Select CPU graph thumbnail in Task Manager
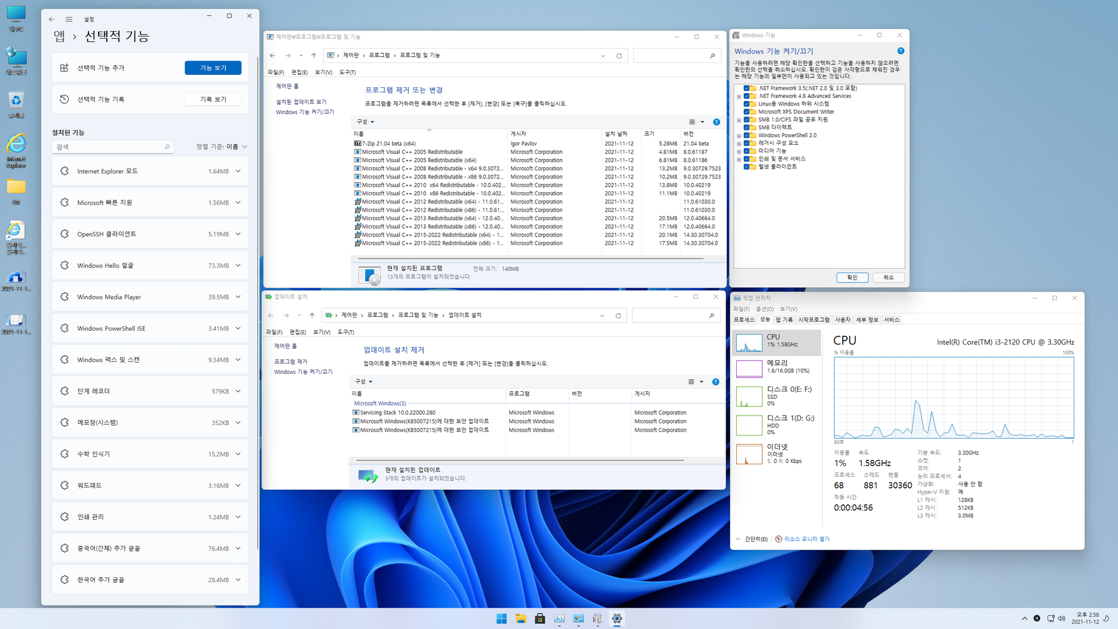The image size is (1118, 629). point(749,342)
